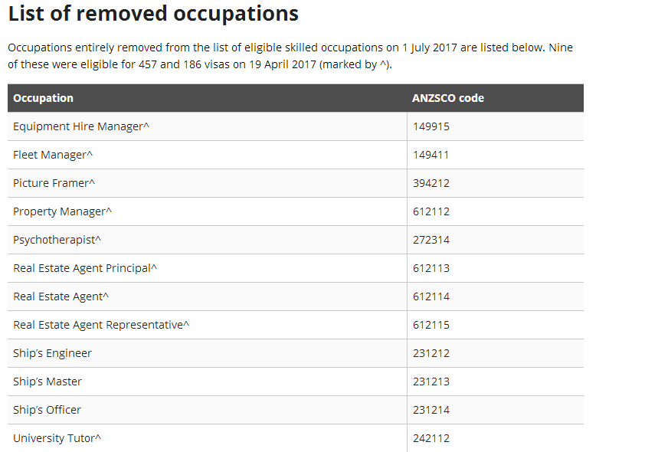Click the 'List of removed occupations' heading

[153, 14]
